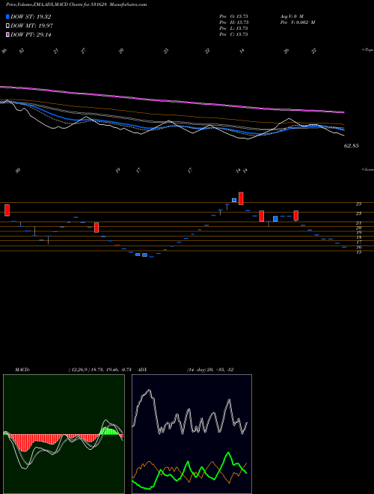Click the ADX (14 day) values text

tap(209, 370)
